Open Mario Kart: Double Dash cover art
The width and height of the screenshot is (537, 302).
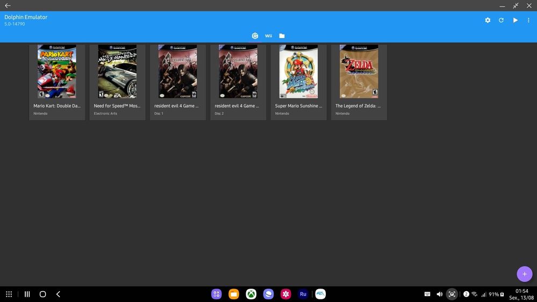pyautogui.click(x=57, y=71)
